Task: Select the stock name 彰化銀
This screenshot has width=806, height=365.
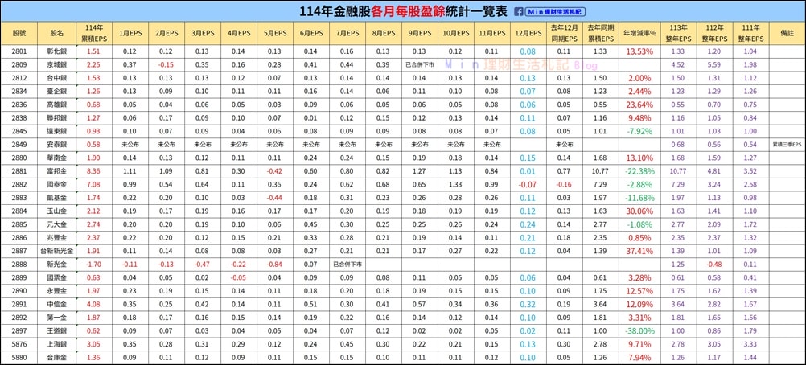Action: (57, 51)
